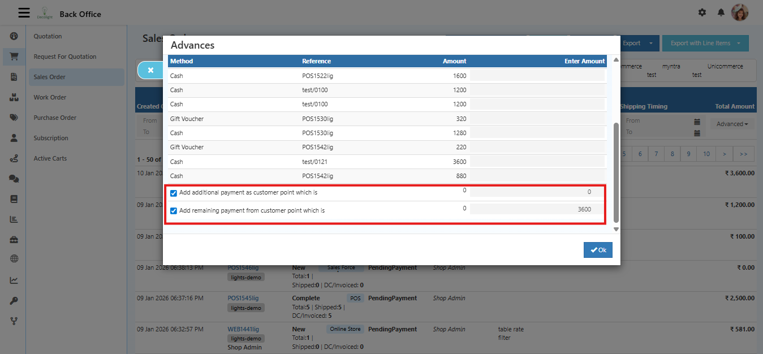Open notifications bell
Image resolution: width=763 pixels, height=354 pixels.
[x=721, y=12]
